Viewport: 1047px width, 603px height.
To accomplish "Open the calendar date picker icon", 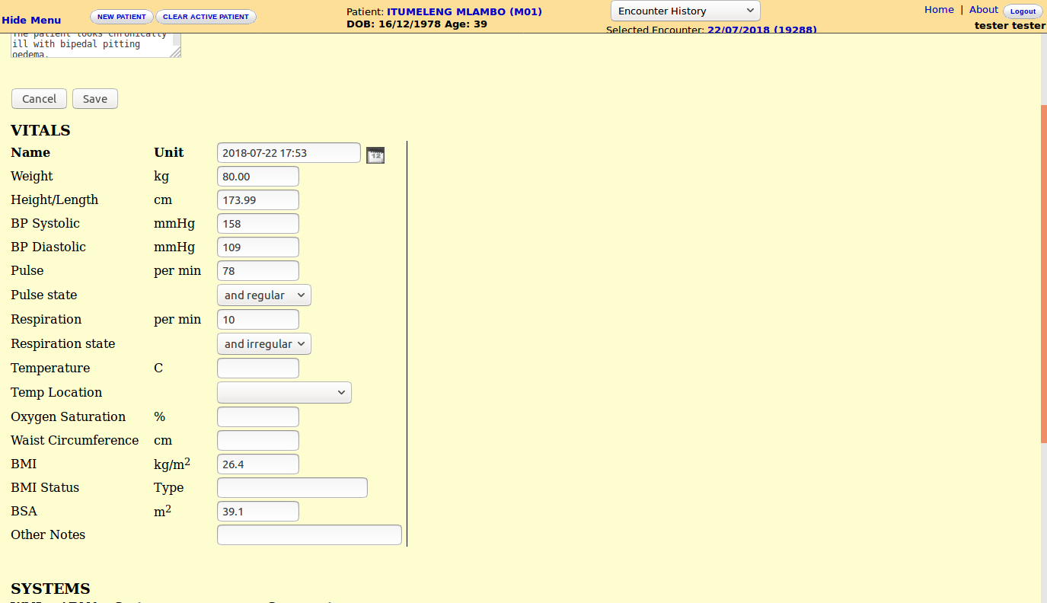I will click(375, 155).
